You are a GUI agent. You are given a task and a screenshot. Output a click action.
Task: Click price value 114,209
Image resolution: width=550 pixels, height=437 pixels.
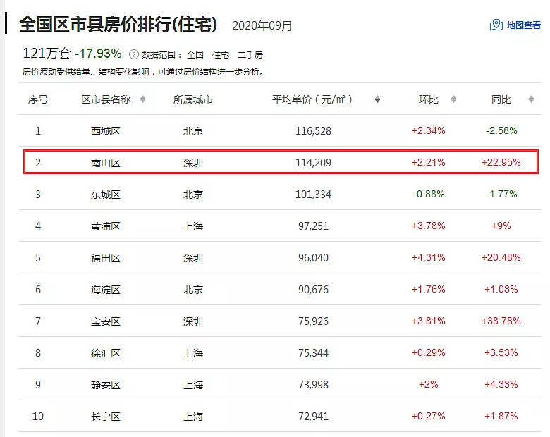click(x=313, y=162)
